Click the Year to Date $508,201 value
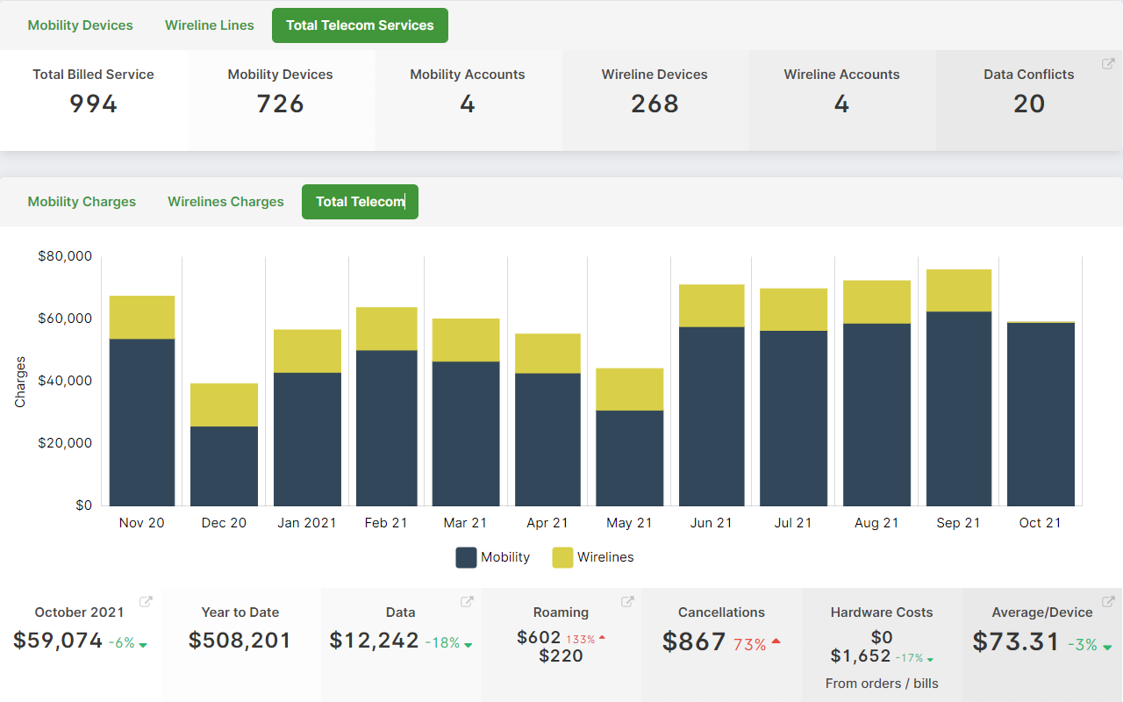This screenshot has width=1123, height=702. click(x=240, y=641)
